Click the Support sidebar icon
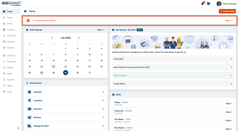The image size is (238, 131). [4, 80]
